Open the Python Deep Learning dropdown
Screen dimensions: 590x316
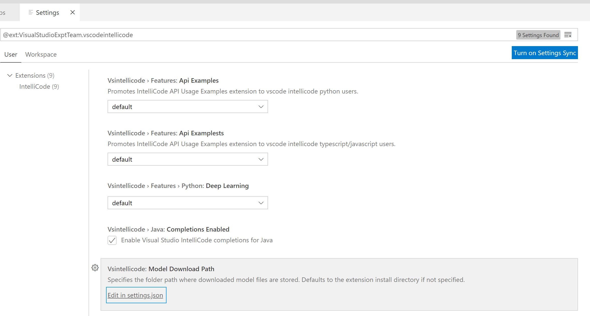click(188, 203)
